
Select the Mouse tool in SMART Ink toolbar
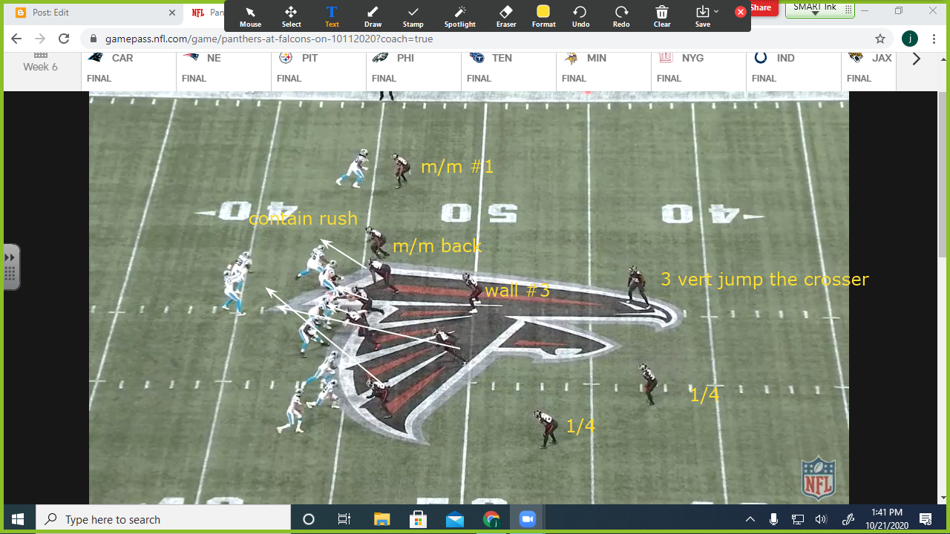[250, 16]
